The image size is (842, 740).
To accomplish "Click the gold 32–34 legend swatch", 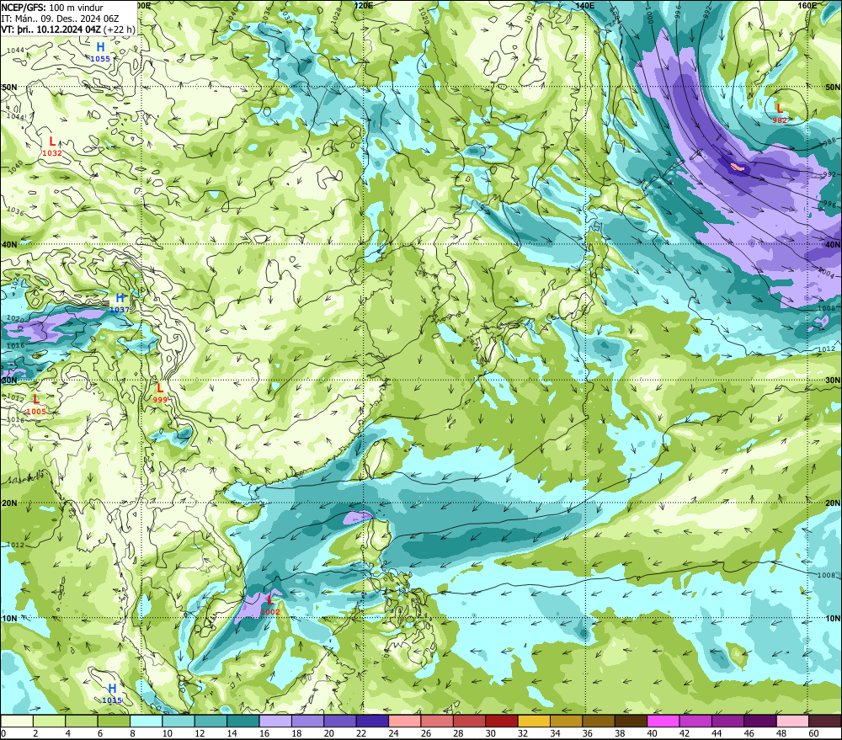I will click(534, 721).
